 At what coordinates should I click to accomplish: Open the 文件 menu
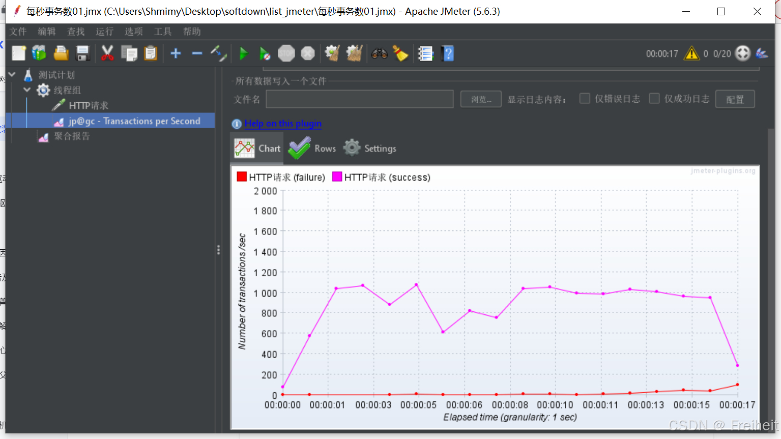pyautogui.click(x=18, y=32)
